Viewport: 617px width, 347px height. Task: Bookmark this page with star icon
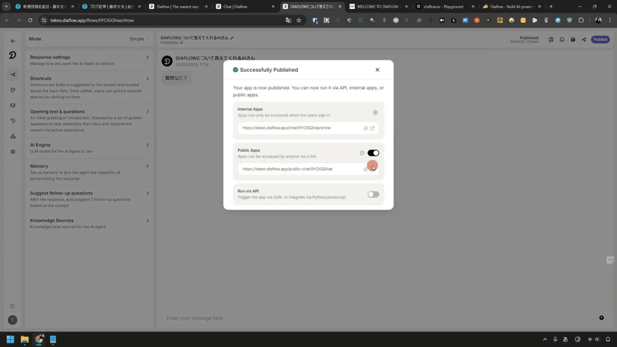point(299,20)
